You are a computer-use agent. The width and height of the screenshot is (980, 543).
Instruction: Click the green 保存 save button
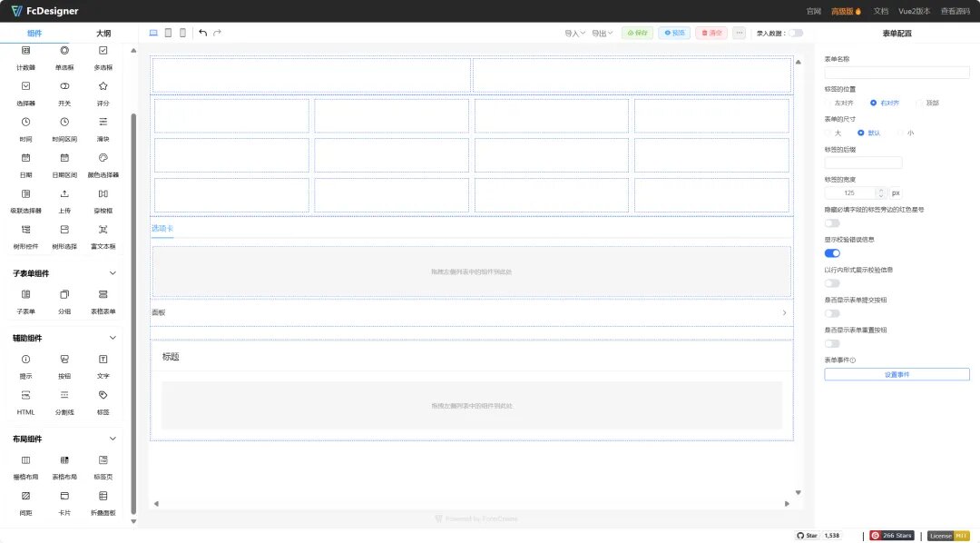click(638, 33)
